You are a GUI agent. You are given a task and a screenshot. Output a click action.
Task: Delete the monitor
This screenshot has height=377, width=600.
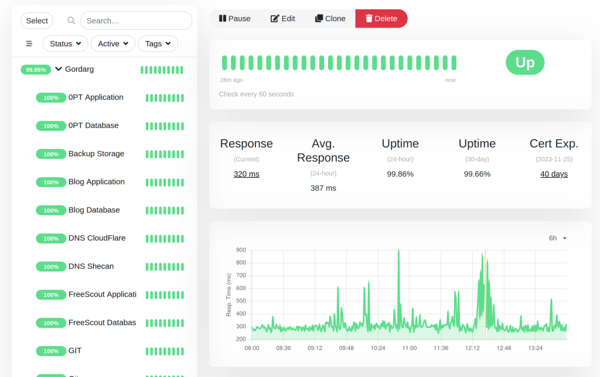(x=381, y=18)
